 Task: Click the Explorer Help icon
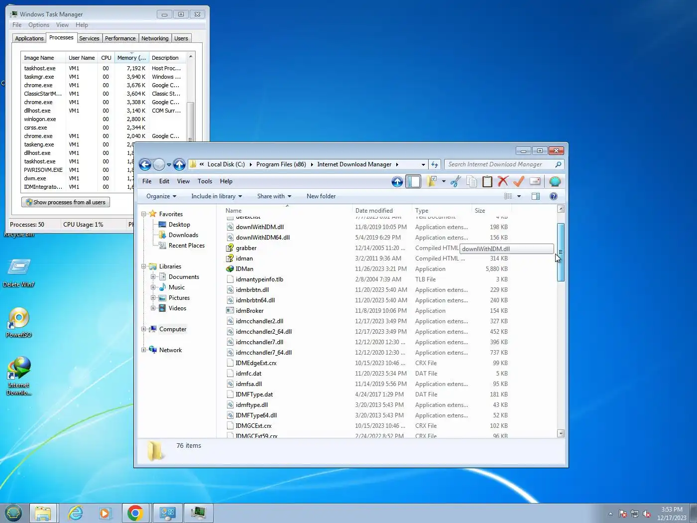tap(553, 196)
